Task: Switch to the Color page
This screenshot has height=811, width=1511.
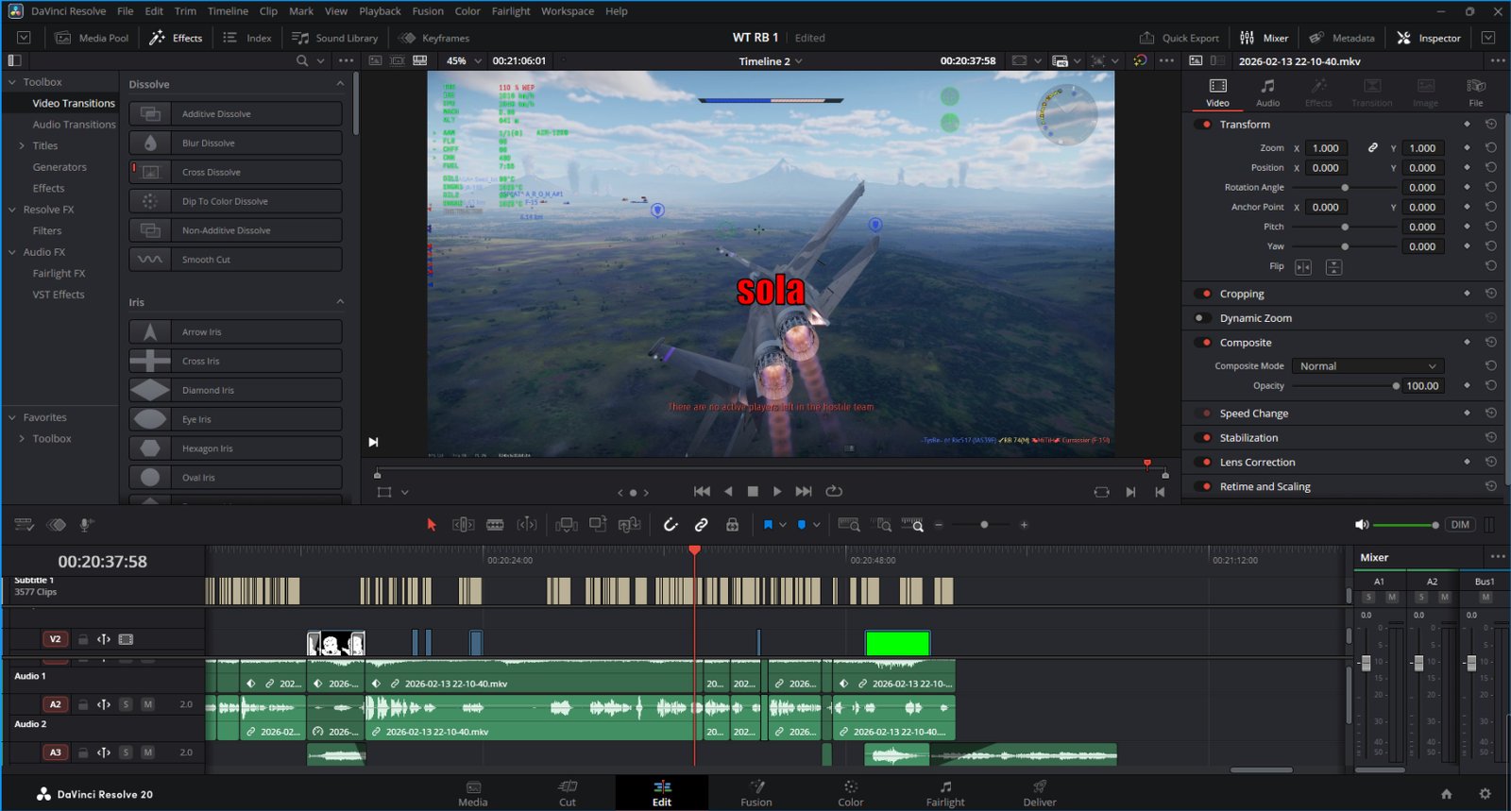Action: coord(851,793)
